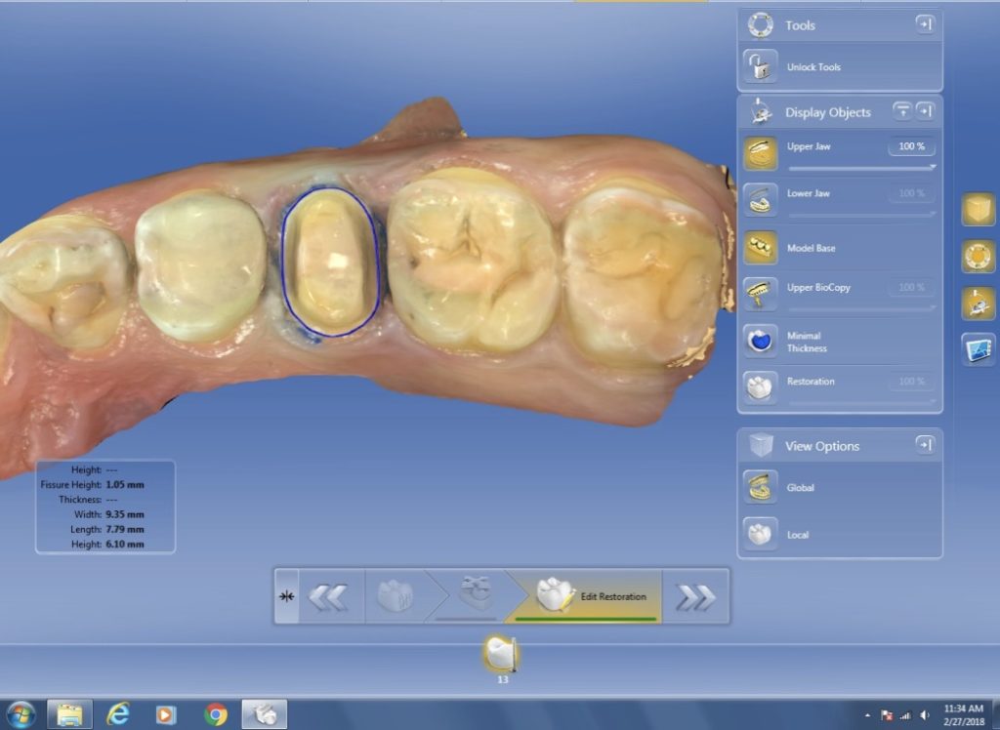This screenshot has height=730, width=1000.
Task: Select the first design step in the step bar
Action: (396, 597)
